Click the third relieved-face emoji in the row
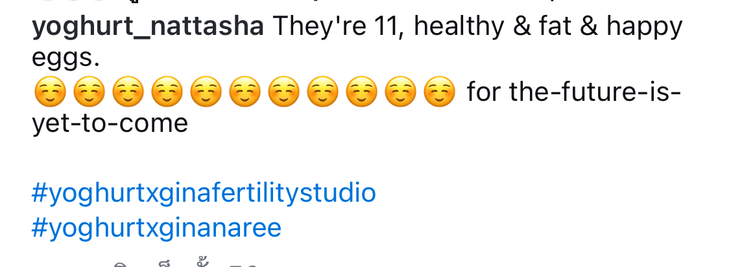This screenshot has height=267, width=742. (x=128, y=91)
